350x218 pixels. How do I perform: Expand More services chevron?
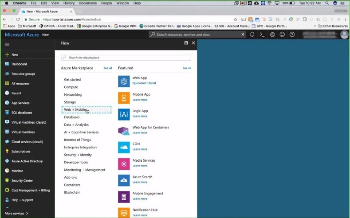coord(27,213)
